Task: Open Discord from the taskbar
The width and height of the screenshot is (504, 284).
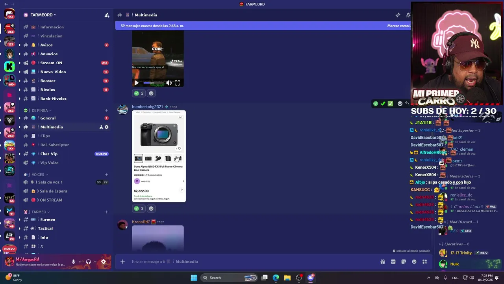Action: coord(310,278)
